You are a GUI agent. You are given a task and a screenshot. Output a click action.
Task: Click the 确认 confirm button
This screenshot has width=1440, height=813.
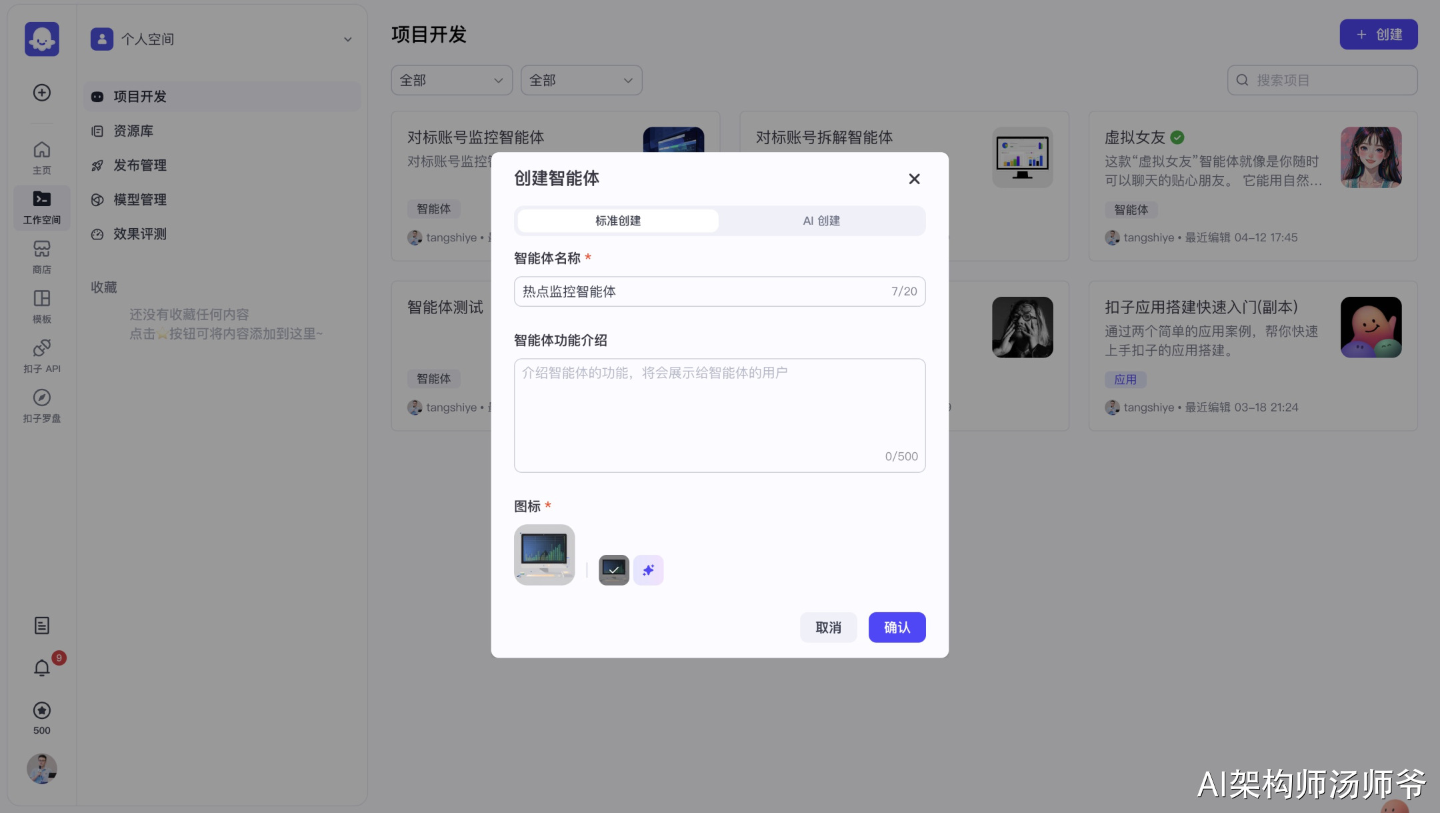point(896,627)
